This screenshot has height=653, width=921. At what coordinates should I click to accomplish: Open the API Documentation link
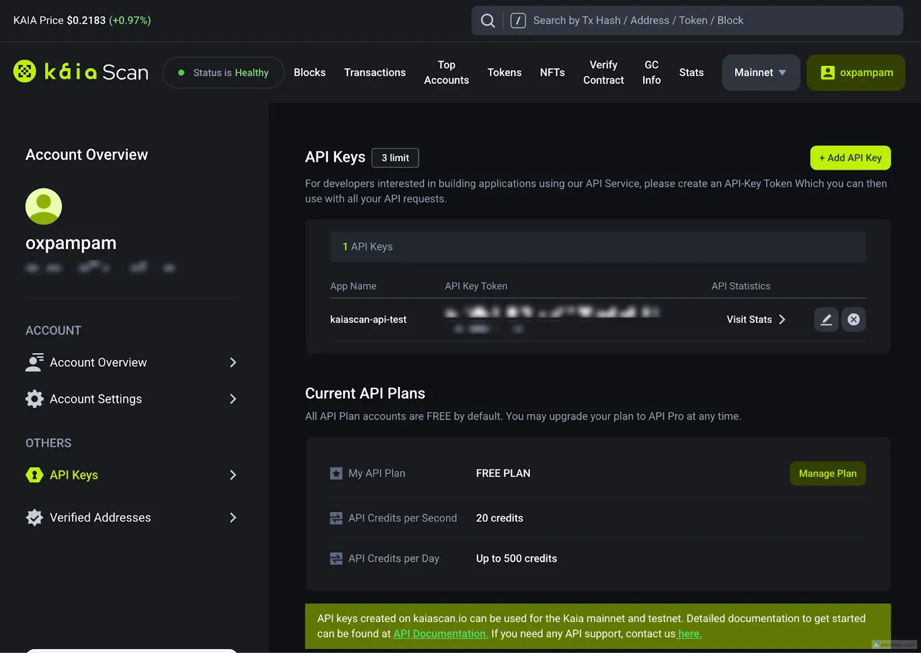pos(440,633)
